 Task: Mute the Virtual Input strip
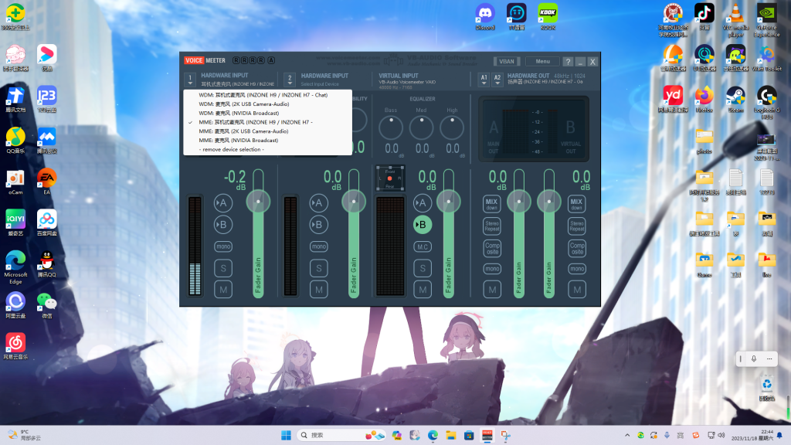(x=423, y=290)
